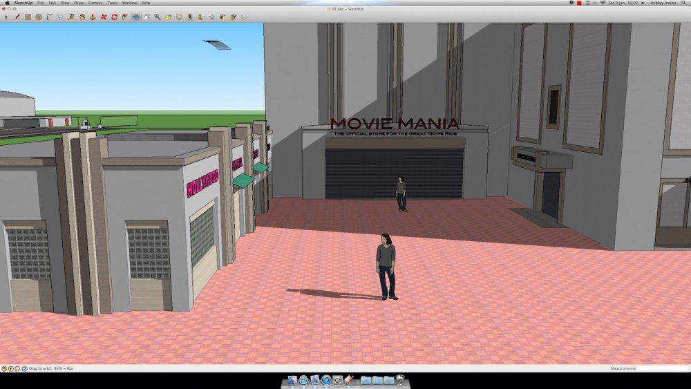Screen dimensions: 691x389
Task: Select the Rotate tool
Action: 114,17
